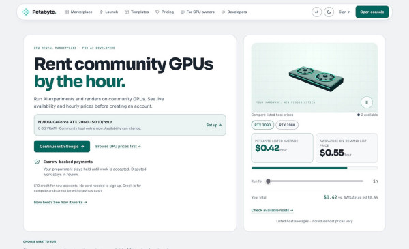Click the Petabyte logo icon
This screenshot has height=249, width=409.
[x=26, y=12]
